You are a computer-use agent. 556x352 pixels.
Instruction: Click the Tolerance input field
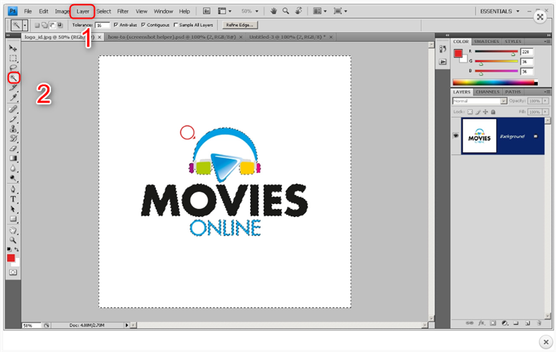coord(102,24)
